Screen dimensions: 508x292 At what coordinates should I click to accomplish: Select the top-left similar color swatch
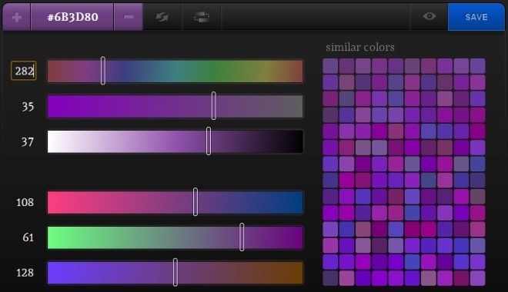coord(330,66)
